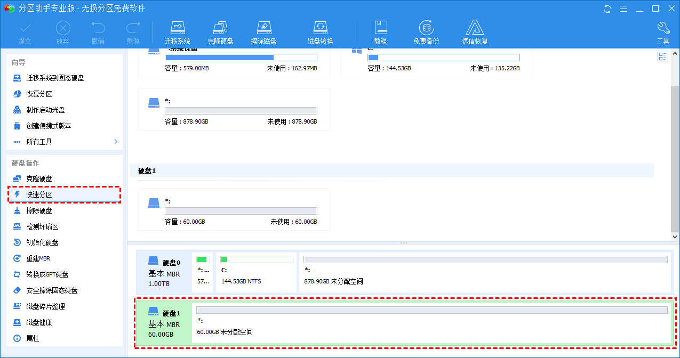Open 微信恢复 in the toolbar
680x358 pixels.
tap(475, 32)
